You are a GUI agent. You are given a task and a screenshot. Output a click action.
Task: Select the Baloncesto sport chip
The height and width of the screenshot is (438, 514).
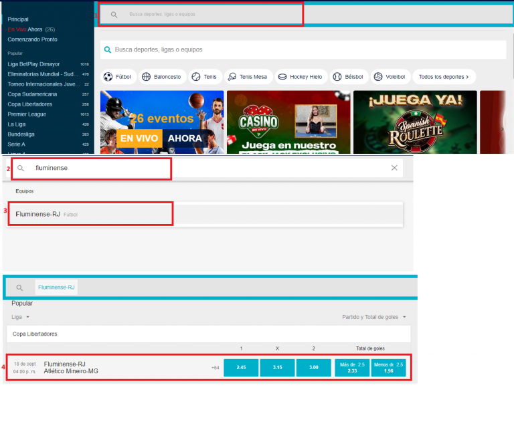pyautogui.click(x=162, y=77)
